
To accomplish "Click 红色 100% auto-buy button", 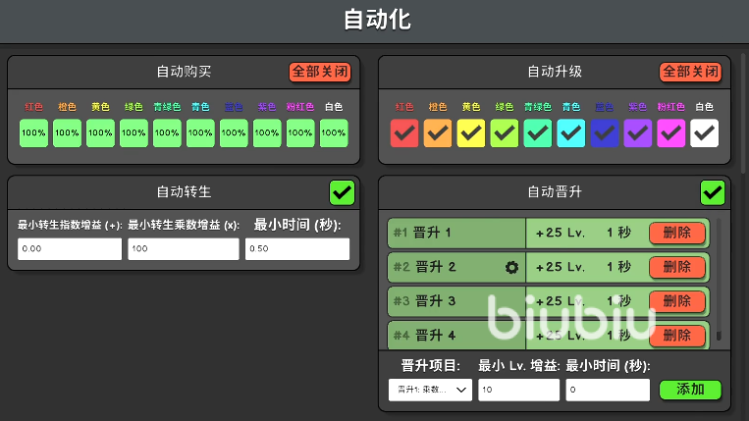I will tap(34, 132).
